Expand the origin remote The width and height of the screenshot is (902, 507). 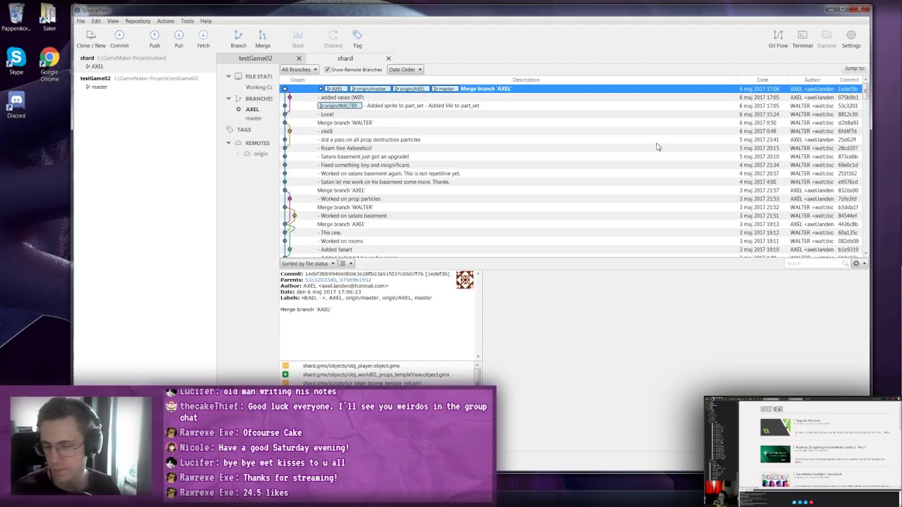(238, 154)
